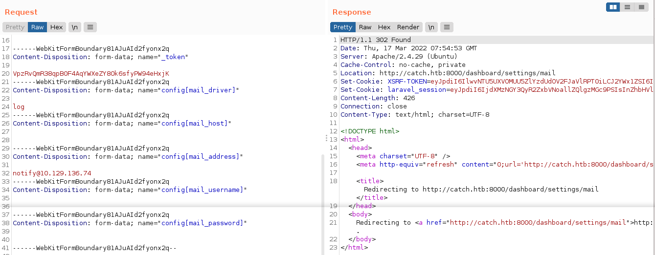Open the Response hamburger options menu
Screen dimensions: 655x255
click(447, 27)
